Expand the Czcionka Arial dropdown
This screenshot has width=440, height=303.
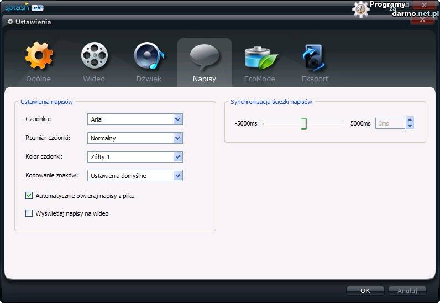tap(177, 119)
